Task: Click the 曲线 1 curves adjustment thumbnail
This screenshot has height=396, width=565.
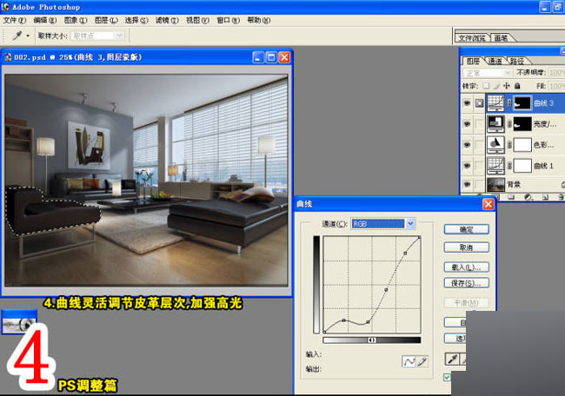Action: point(495,166)
